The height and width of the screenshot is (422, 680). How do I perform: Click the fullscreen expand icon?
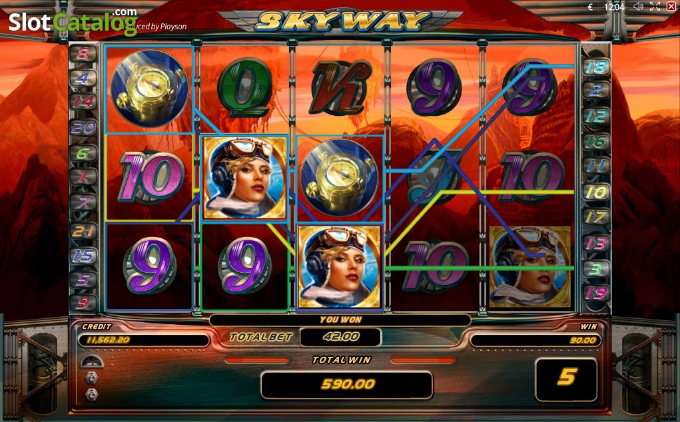pos(655,7)
